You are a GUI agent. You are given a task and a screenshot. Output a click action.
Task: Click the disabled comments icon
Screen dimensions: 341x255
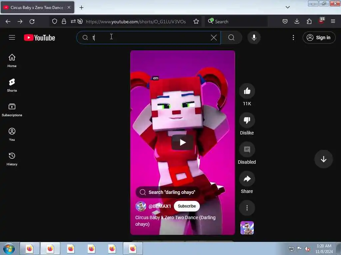247,149
